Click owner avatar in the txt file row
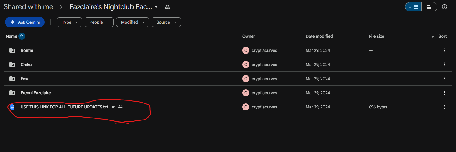 click(x=246, y=107)
